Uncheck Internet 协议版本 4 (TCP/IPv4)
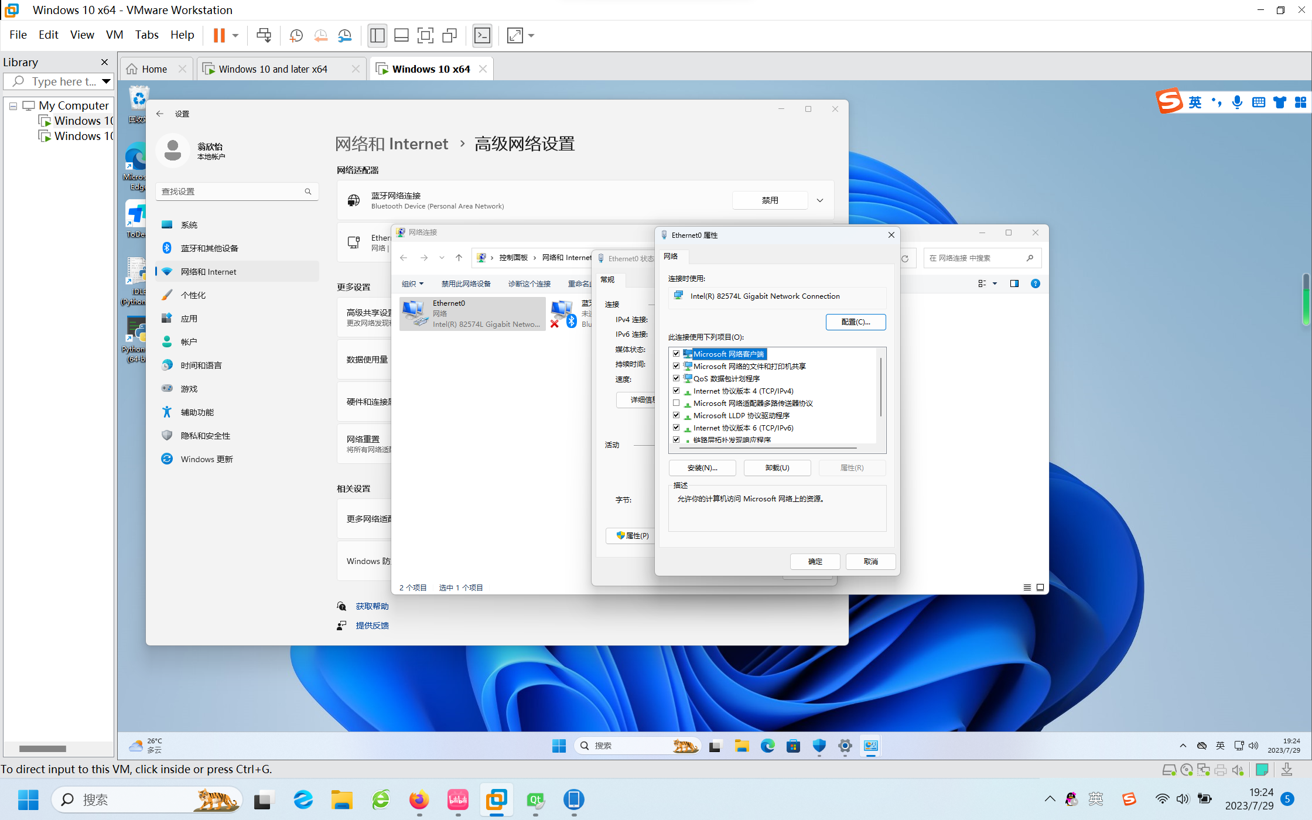Viewport: 1312px width, 820px height. pyautogui.click(x=676, y=391)
